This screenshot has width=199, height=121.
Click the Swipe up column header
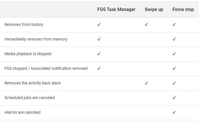(x=154, y=10)
